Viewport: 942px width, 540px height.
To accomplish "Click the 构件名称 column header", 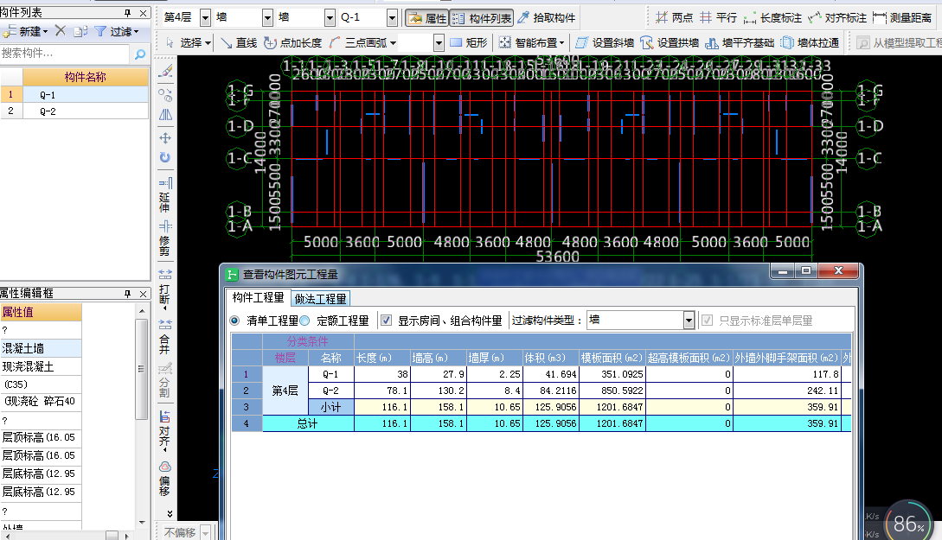I will pyautogui.click(x=85, y=77).
